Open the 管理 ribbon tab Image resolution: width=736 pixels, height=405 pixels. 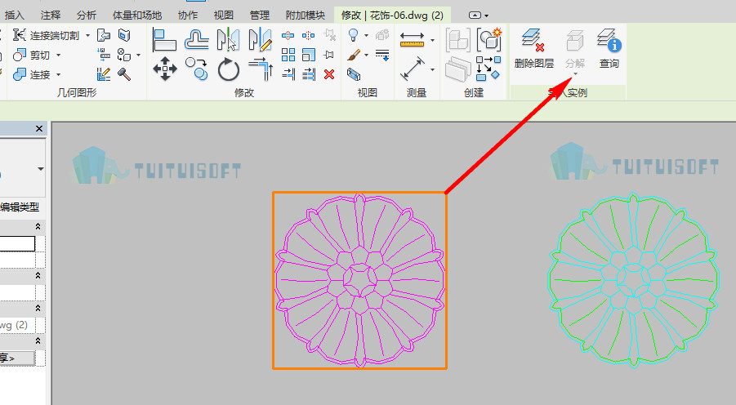tap(260, 15)
